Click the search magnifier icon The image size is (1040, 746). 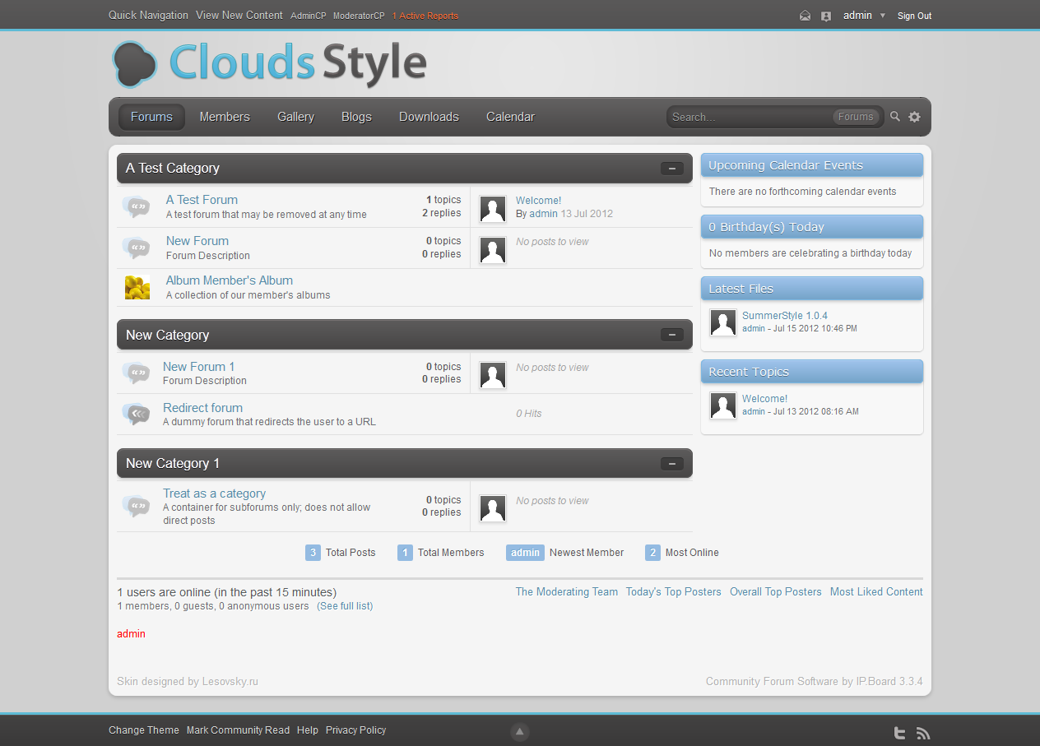point(895,117)
